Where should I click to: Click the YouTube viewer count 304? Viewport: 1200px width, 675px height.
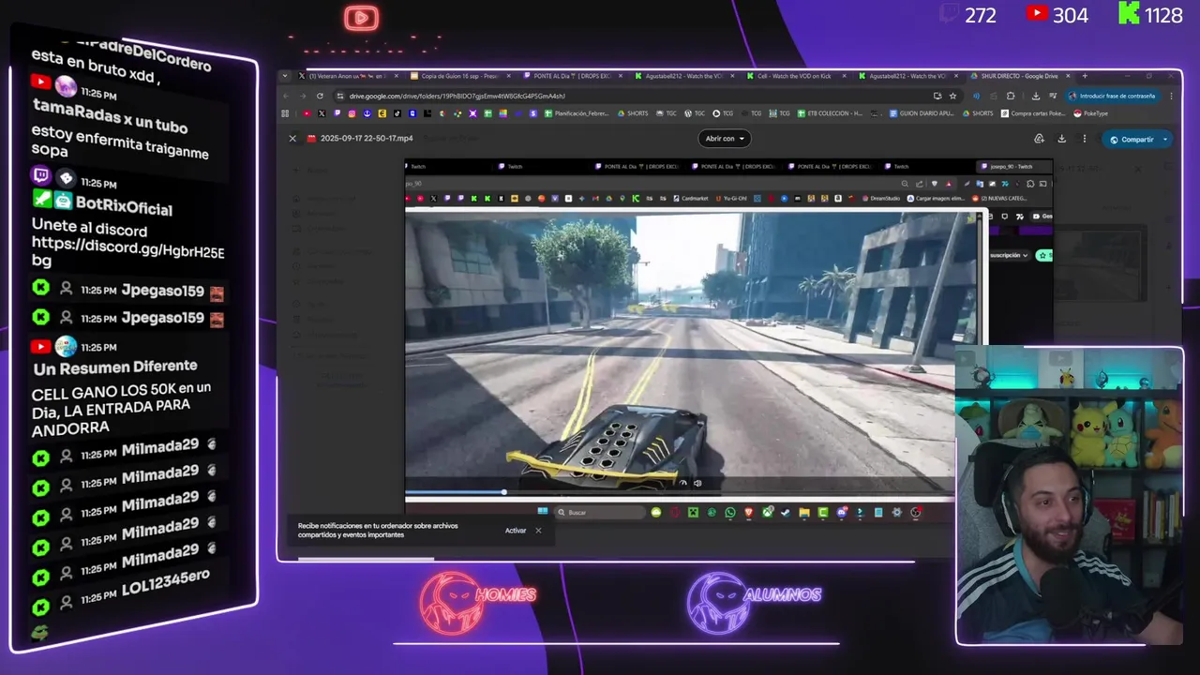click(x=1071, y=15)
